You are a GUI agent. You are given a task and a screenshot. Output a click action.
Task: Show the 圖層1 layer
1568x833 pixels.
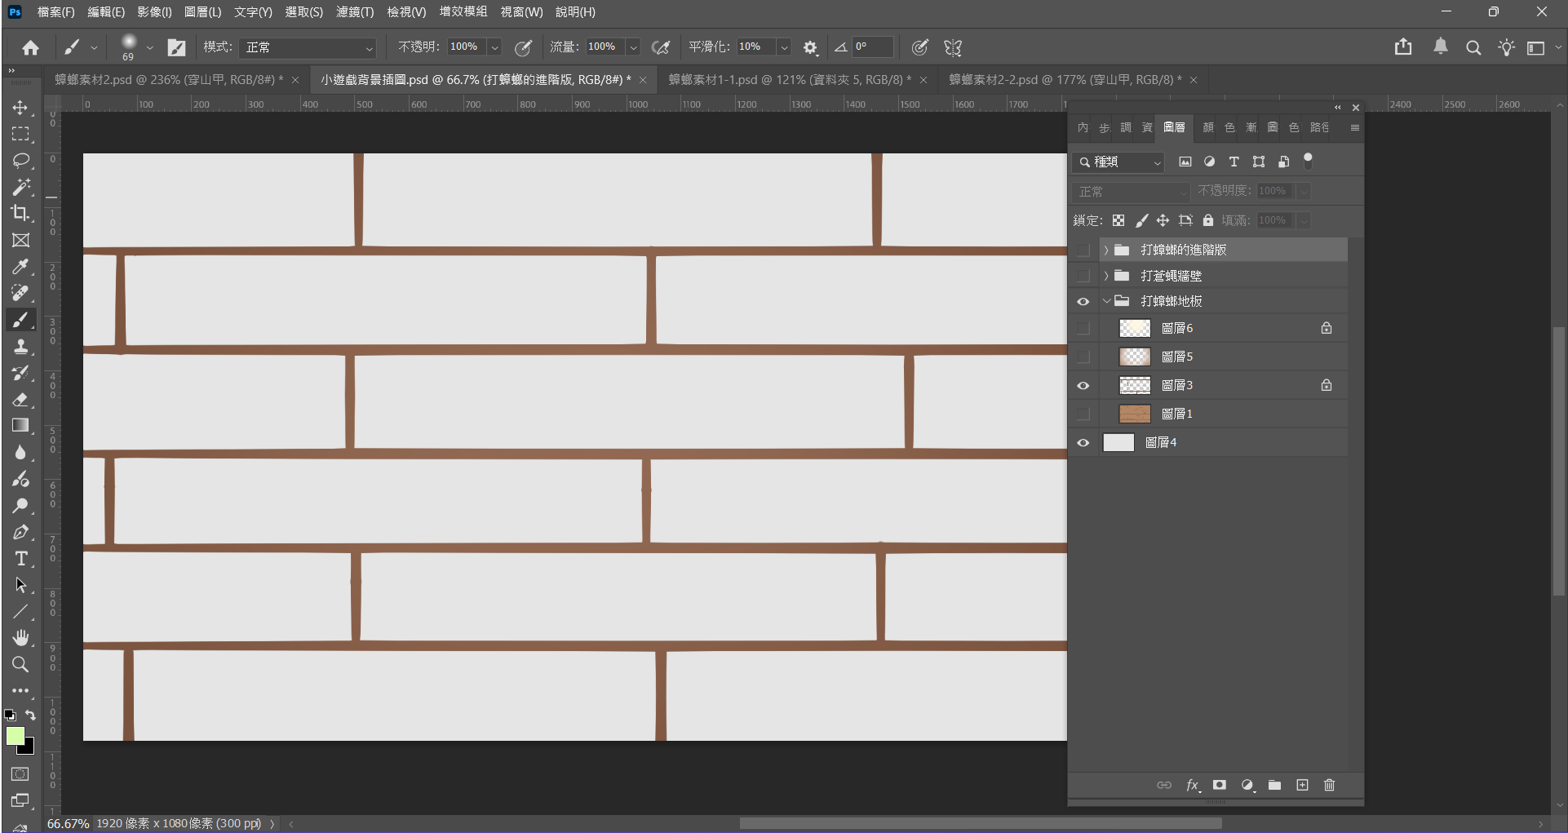(x=1083, y=414)
